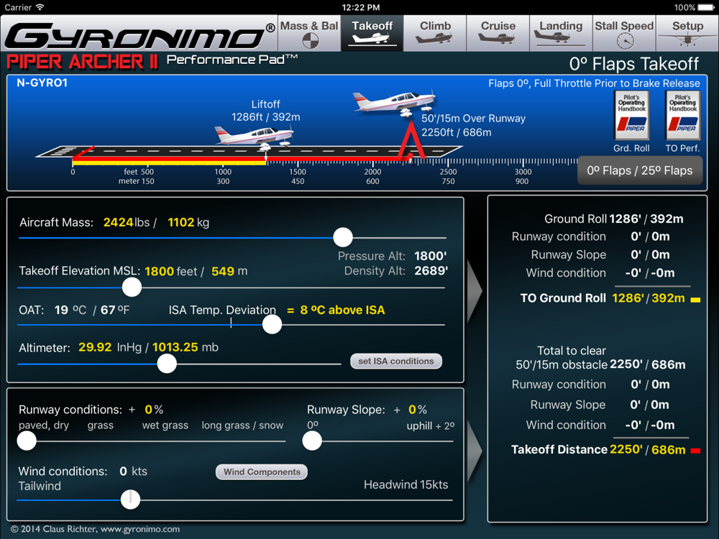Open Grd. Roll Pilot's Operating Handbook icon
Screen dimensions: 719x539
631,115
